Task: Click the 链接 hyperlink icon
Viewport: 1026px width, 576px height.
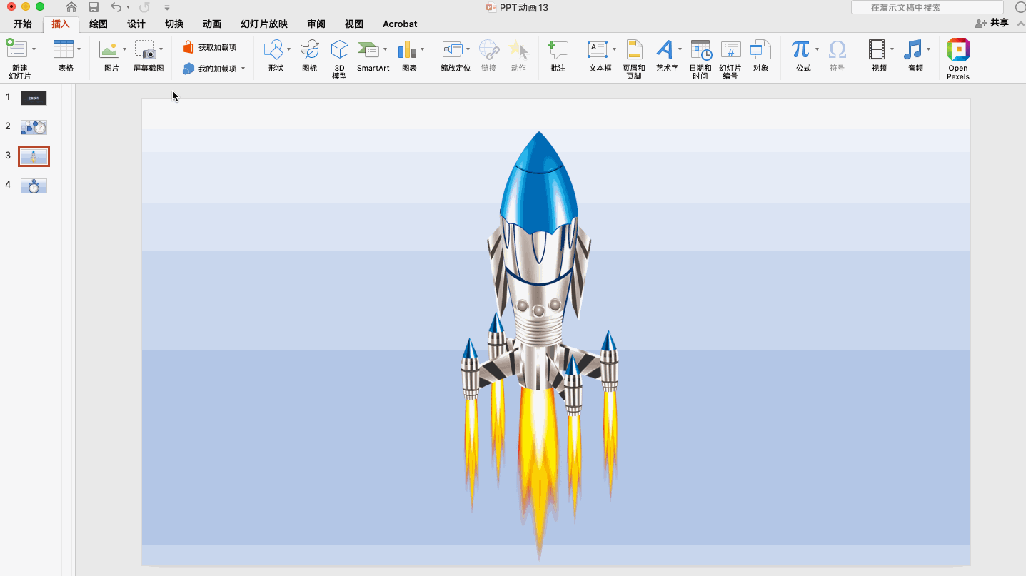Action: (x=489, y=49)
